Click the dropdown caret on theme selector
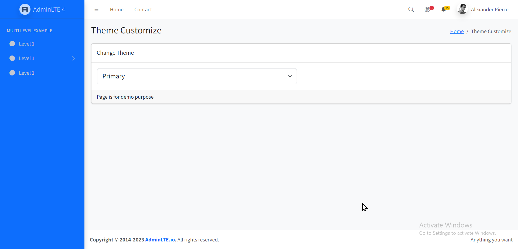The width and height of the screenshot is (518, 249). 290,76
